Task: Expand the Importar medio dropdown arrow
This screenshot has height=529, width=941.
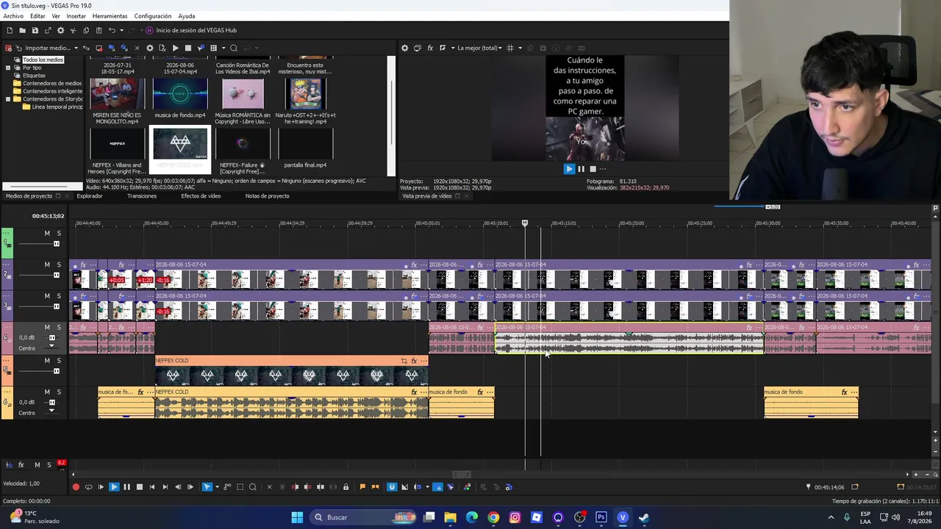Action: [x=76, y=48]
